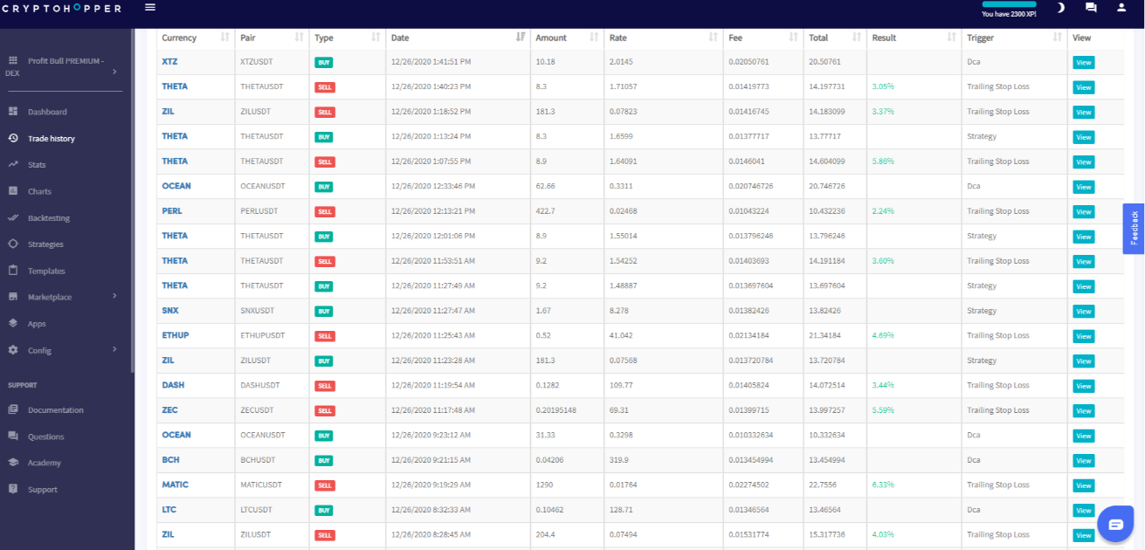Open the ETHUP currency link
This screenshot has width=1145, height=550.
tap(176, 335)
